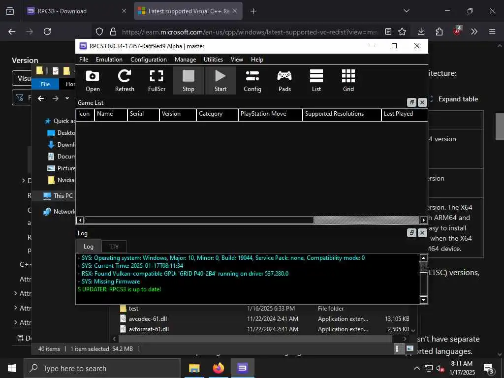This screenshot has height=378, width=504.
Task: Open the browser list all tabs dropdown
Action: (x=407, y=11)
